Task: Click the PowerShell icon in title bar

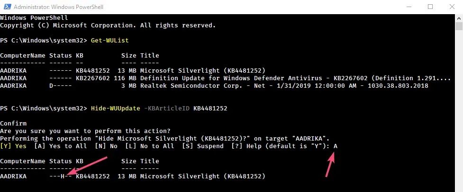Action: click(x=7, y=7)
